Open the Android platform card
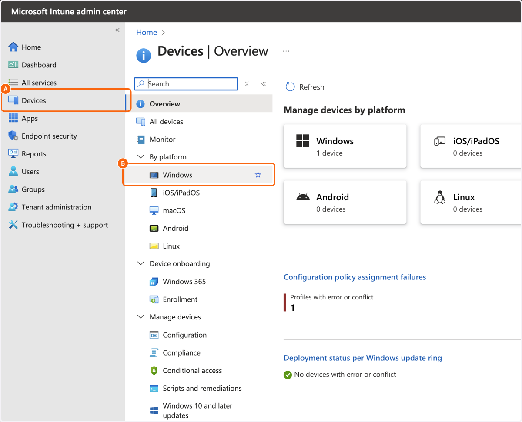The width and height of the screenshot is (522, 422). (345, 202)
